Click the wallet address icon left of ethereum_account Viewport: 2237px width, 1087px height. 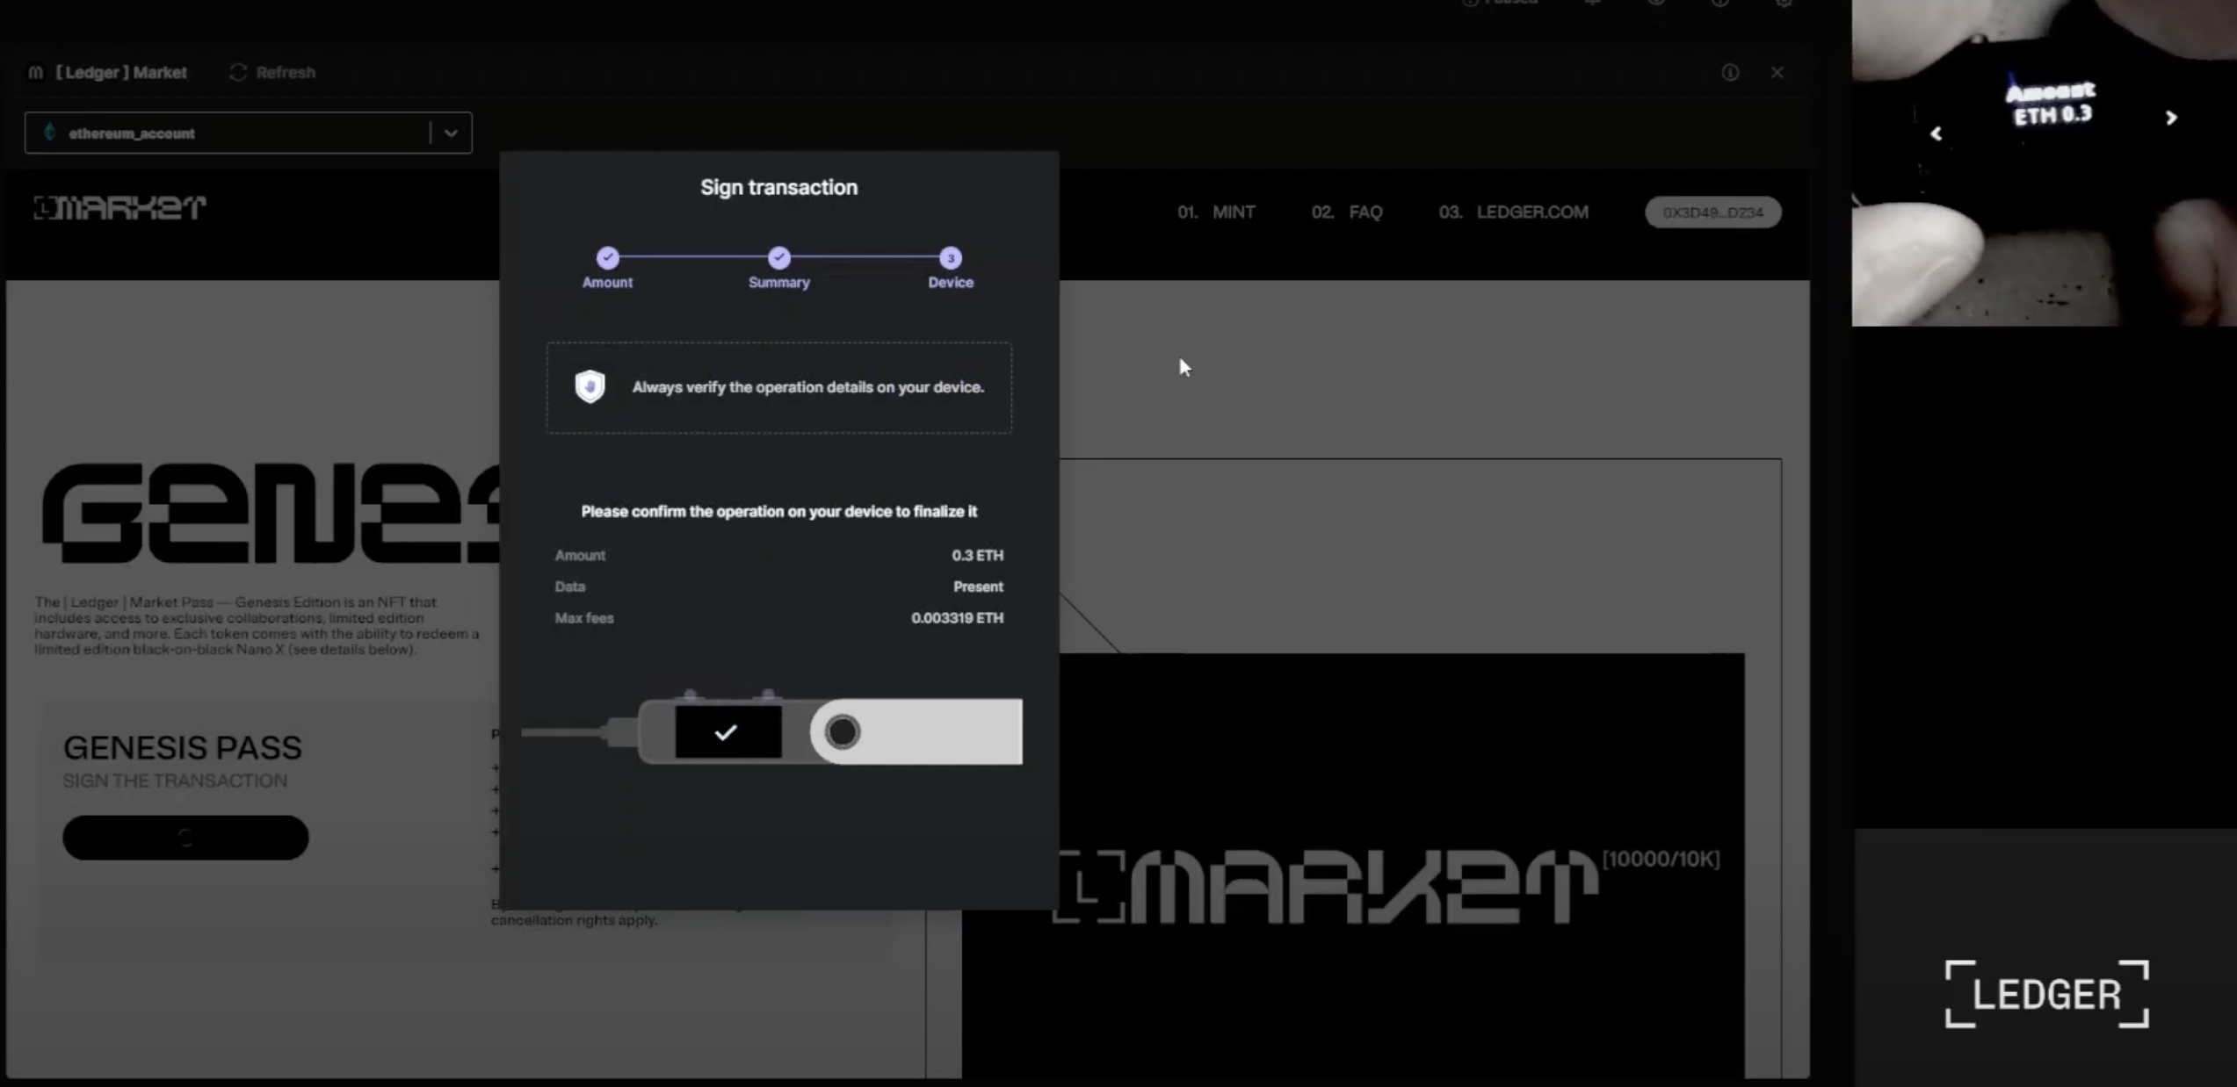coord(50,131)
